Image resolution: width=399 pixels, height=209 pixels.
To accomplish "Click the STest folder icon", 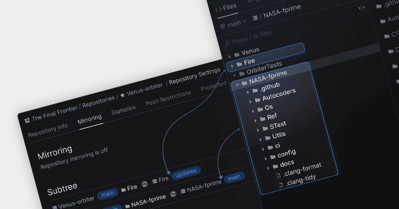I will click(265, 128).
